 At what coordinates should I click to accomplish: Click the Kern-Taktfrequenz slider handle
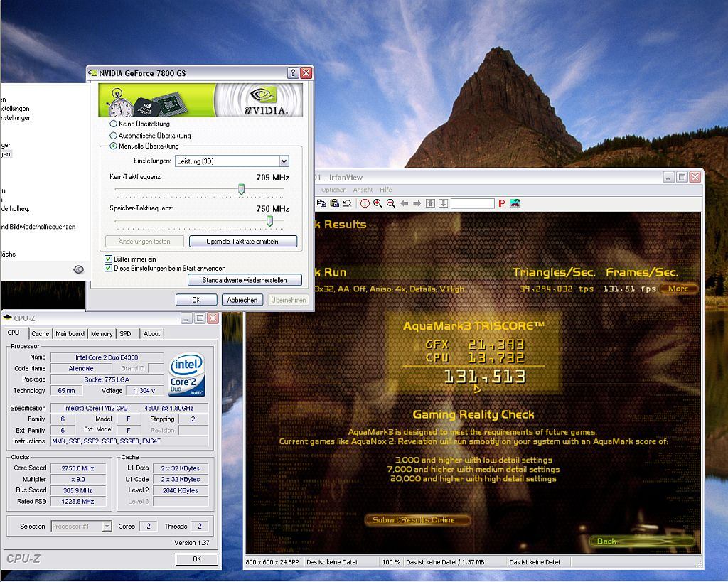(x=242, y=189)
